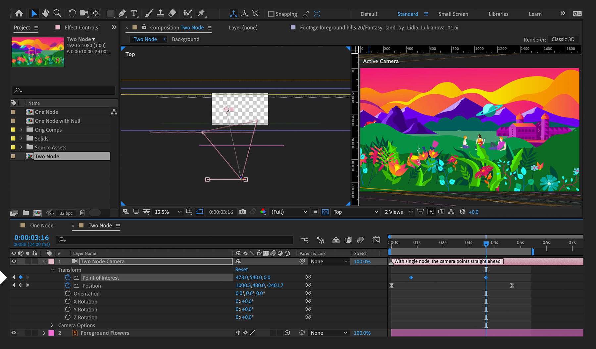This screenshot has height=349, width=596.
Task: Click Reset for Transform properties
Action: click(x=241, y=270)
